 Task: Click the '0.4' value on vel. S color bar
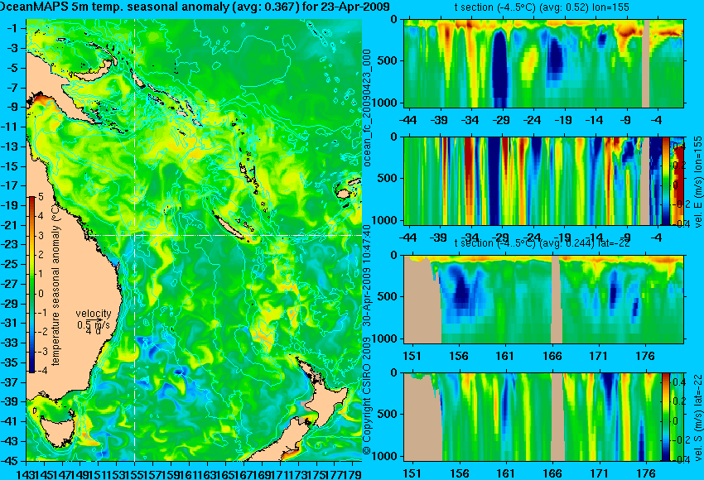[679, 382]
